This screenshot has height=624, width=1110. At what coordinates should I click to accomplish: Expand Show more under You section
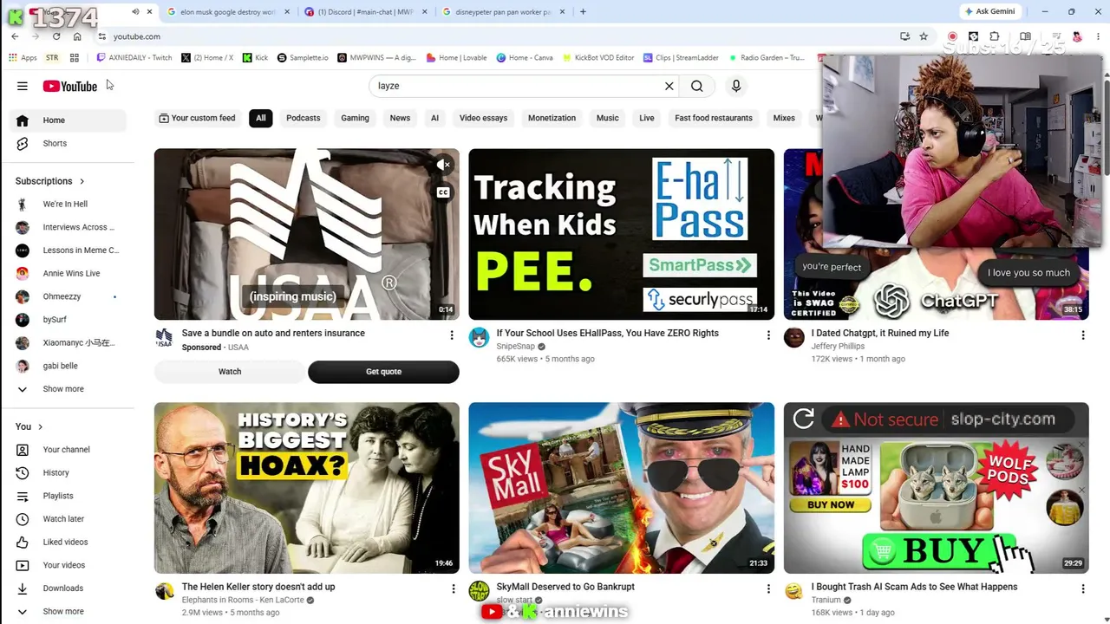tap(69, 611)
